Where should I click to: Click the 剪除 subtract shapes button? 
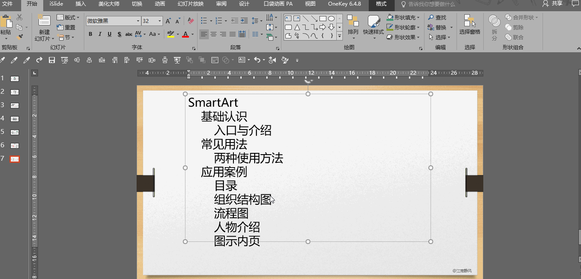coord(514,27)
